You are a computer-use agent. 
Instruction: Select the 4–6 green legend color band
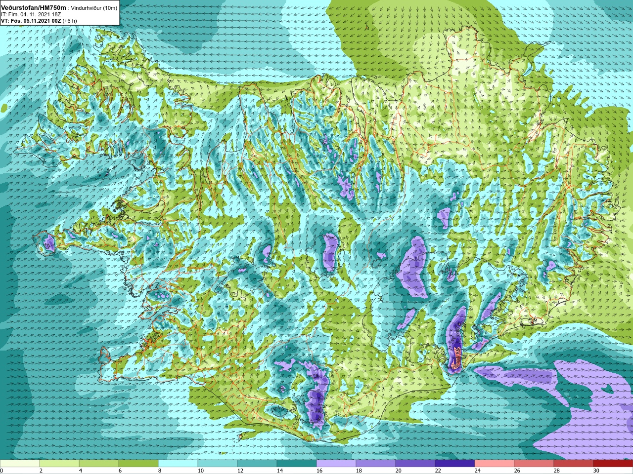tap(99, 464)
